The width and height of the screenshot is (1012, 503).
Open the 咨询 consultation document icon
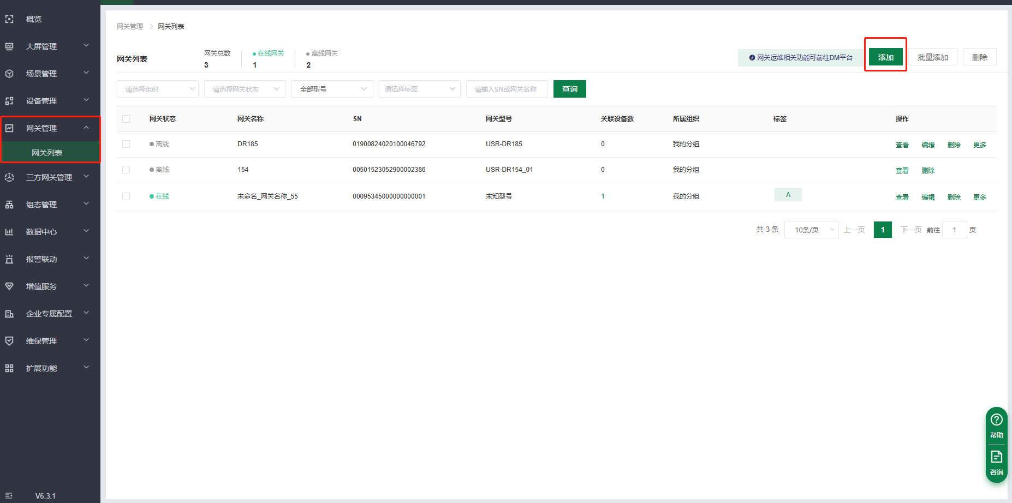click(996, 457)
